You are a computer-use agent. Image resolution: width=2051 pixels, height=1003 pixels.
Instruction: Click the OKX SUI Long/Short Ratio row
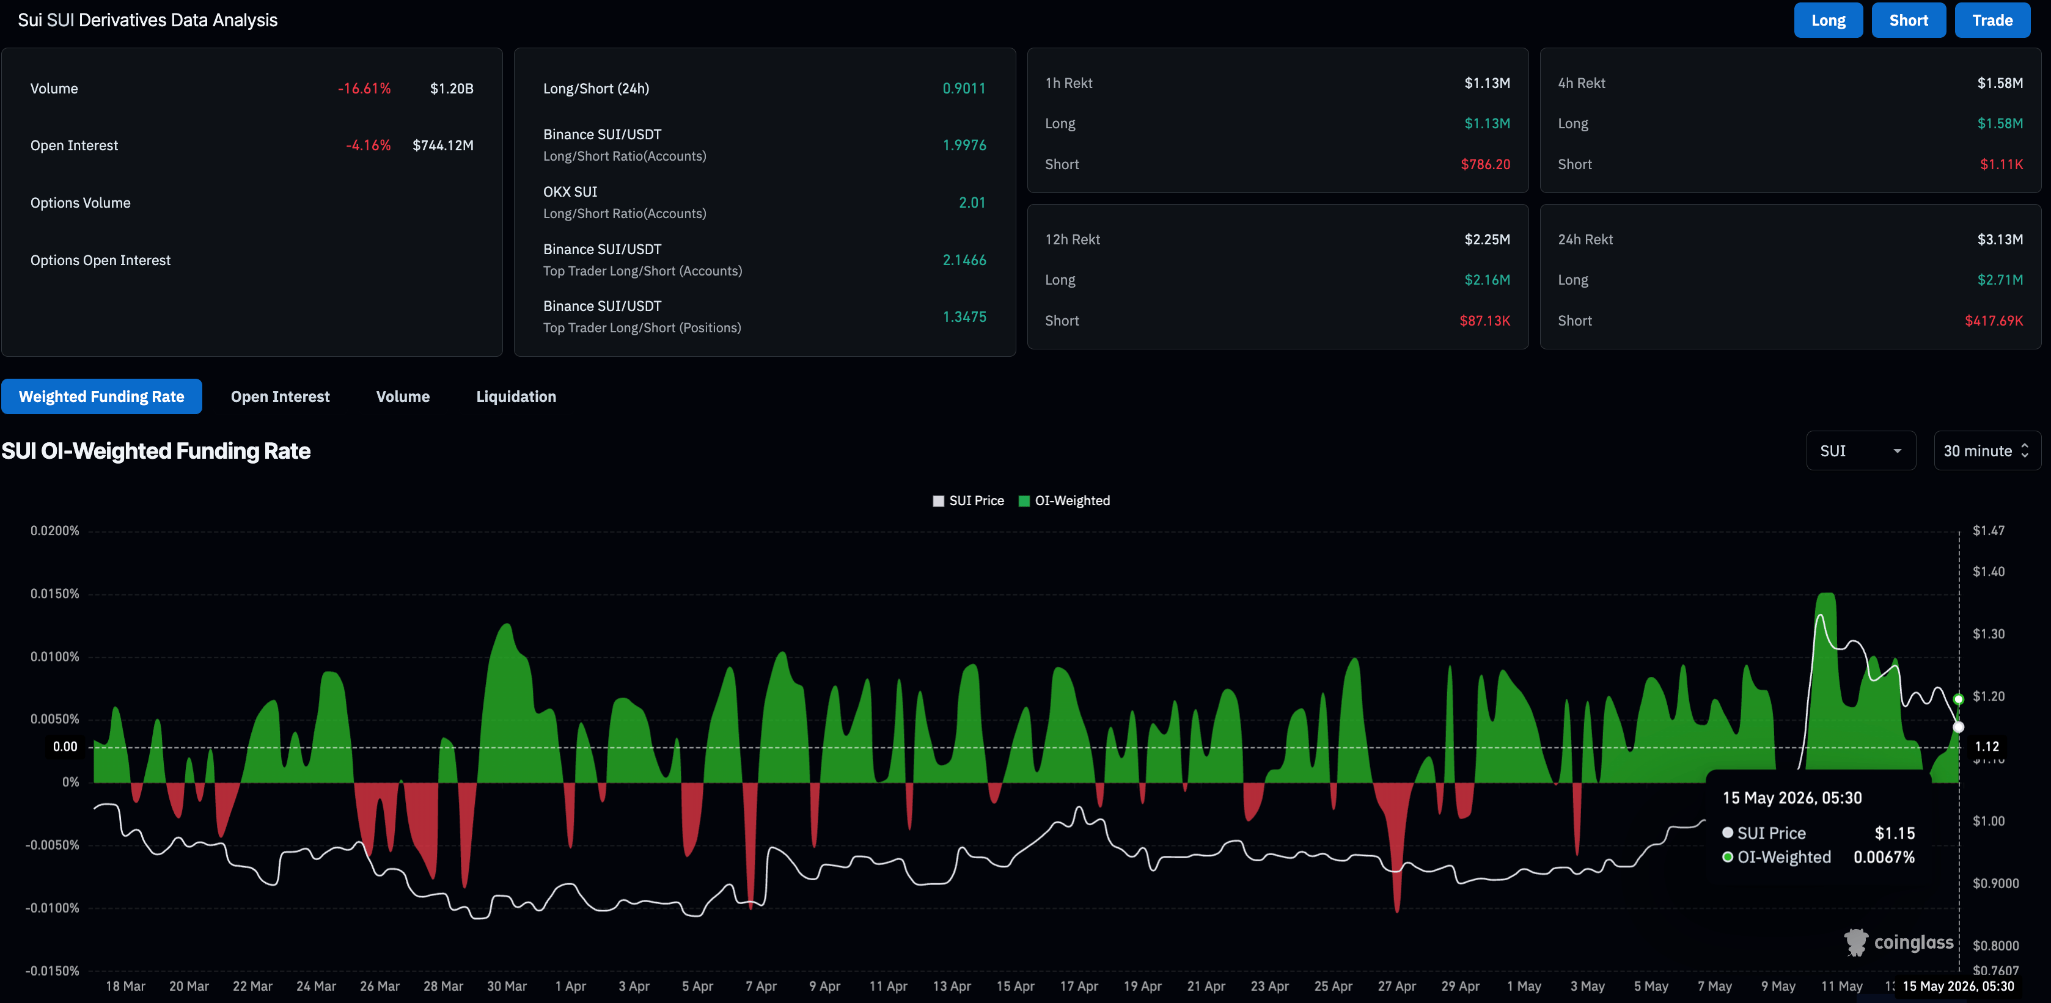(x=765, y=202)
